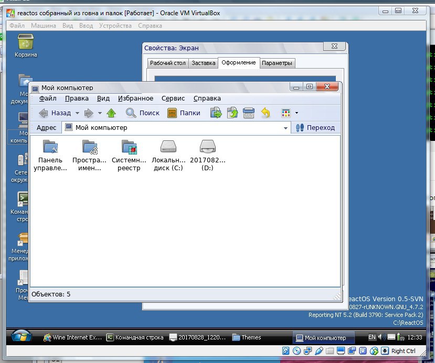435x363 pixels.
Task: Click the Views grid icon
Action: [286, 113]
